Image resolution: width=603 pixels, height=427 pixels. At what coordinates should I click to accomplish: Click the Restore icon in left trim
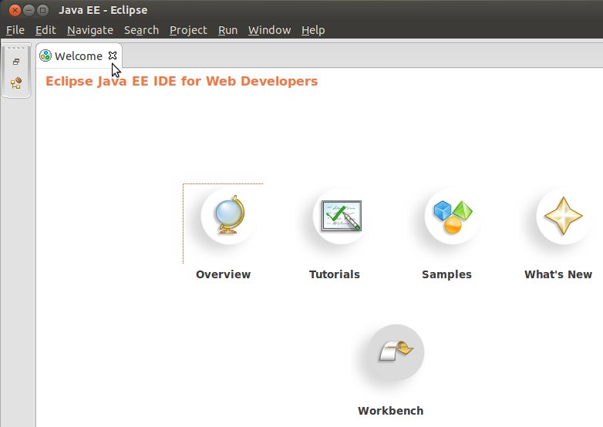16,62
